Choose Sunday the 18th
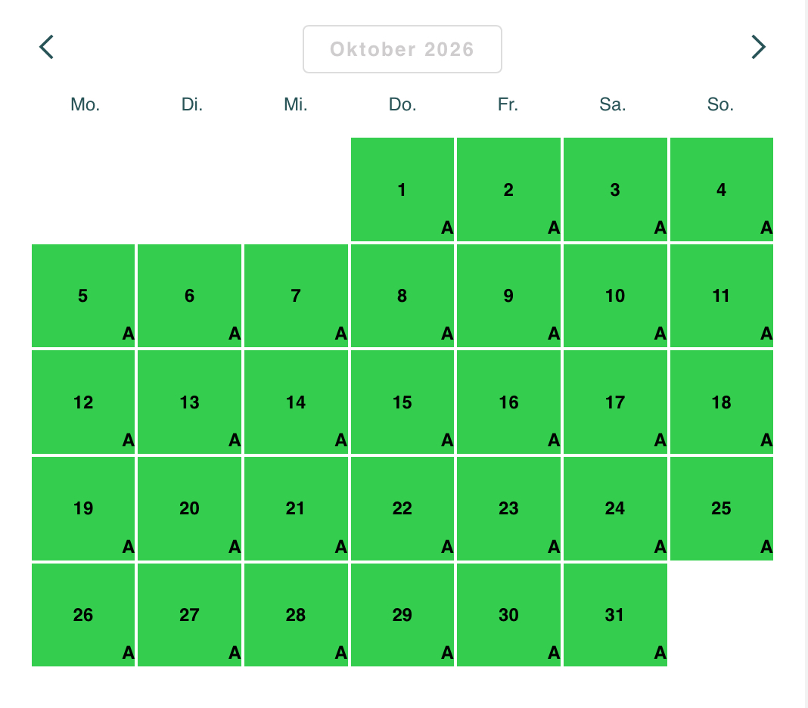 coord(722,402)
